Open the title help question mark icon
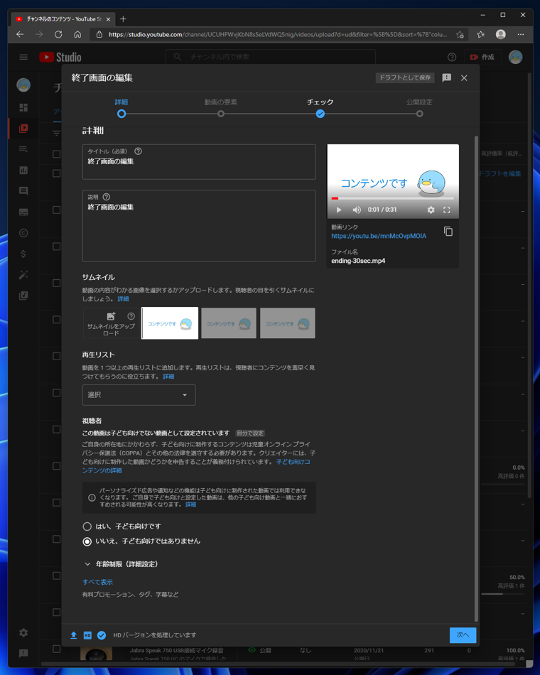 139,151
